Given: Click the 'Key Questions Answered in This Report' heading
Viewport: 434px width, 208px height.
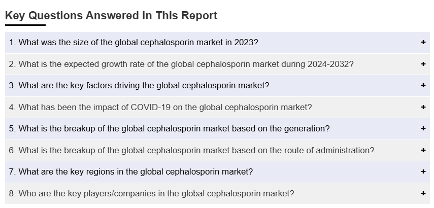Looking at the screenshot, I should (x=111, y=16).
